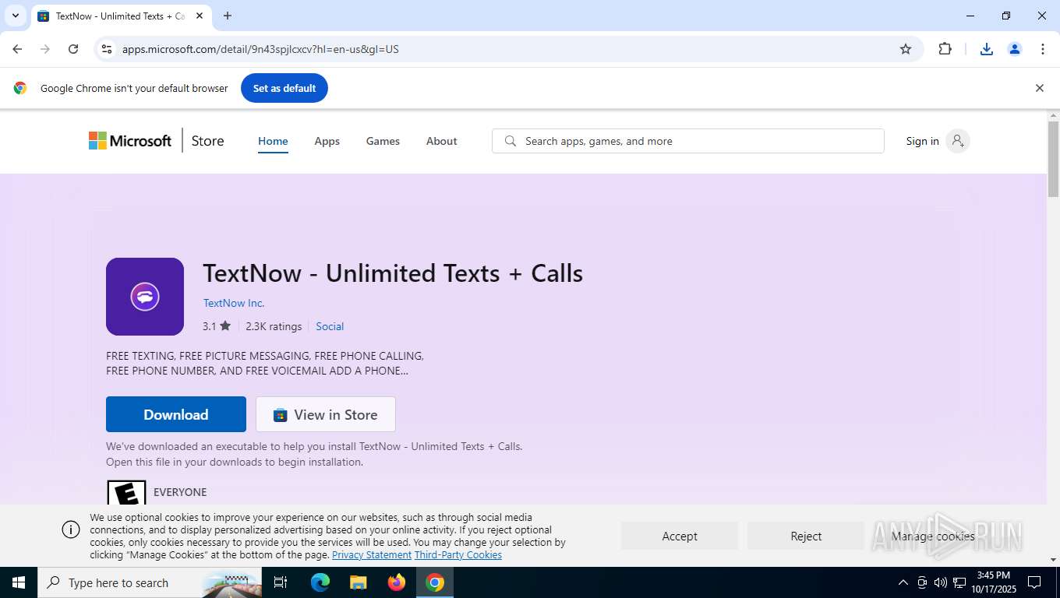1060x598 pixels.
Task: Click the Chrome forward arrow
Action: 45,49
